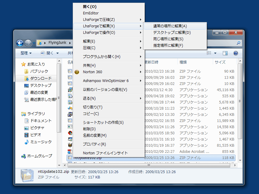Open ビデオ library
The height and width of the screenshot is (194, 259).
click(33, 135)
